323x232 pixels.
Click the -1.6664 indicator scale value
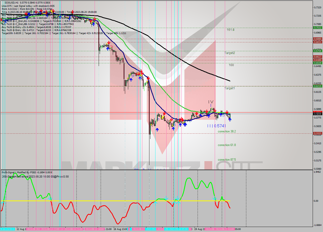click(x=317, y=225)
